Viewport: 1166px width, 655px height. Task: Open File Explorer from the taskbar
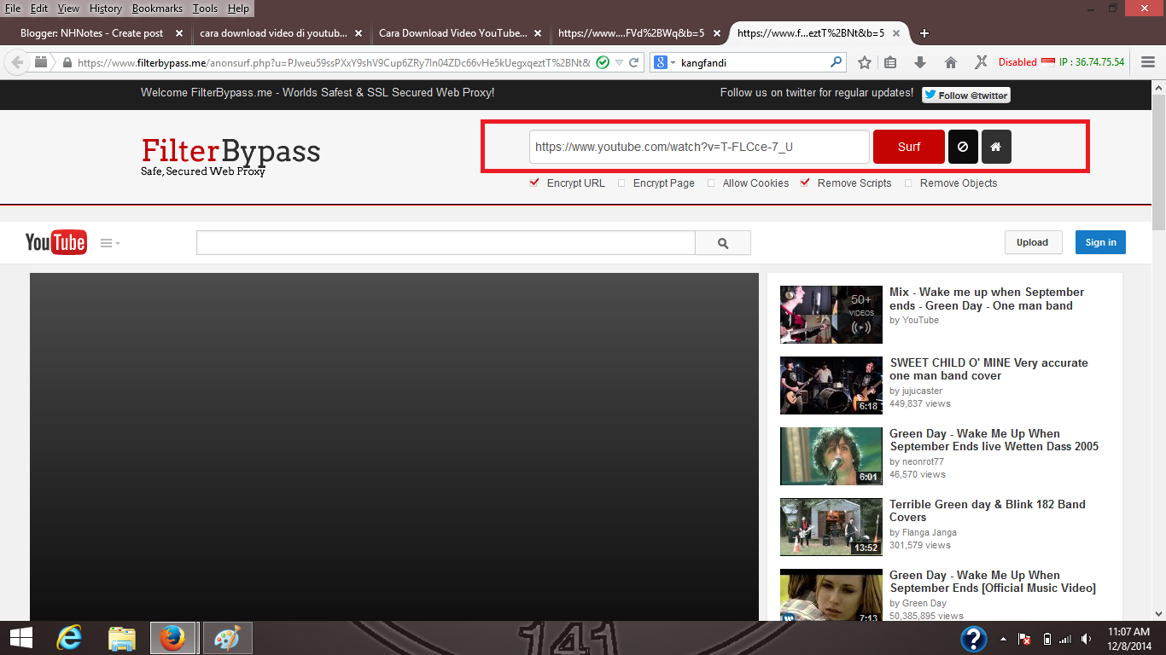click(122, 638)
